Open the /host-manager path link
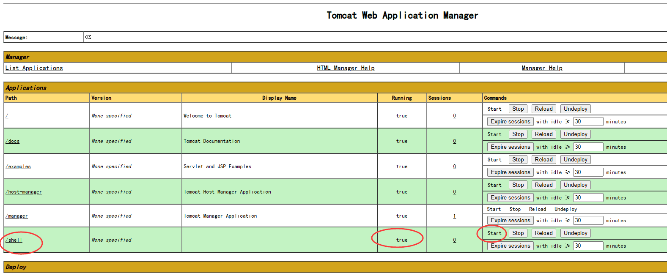 click(24, 192)
